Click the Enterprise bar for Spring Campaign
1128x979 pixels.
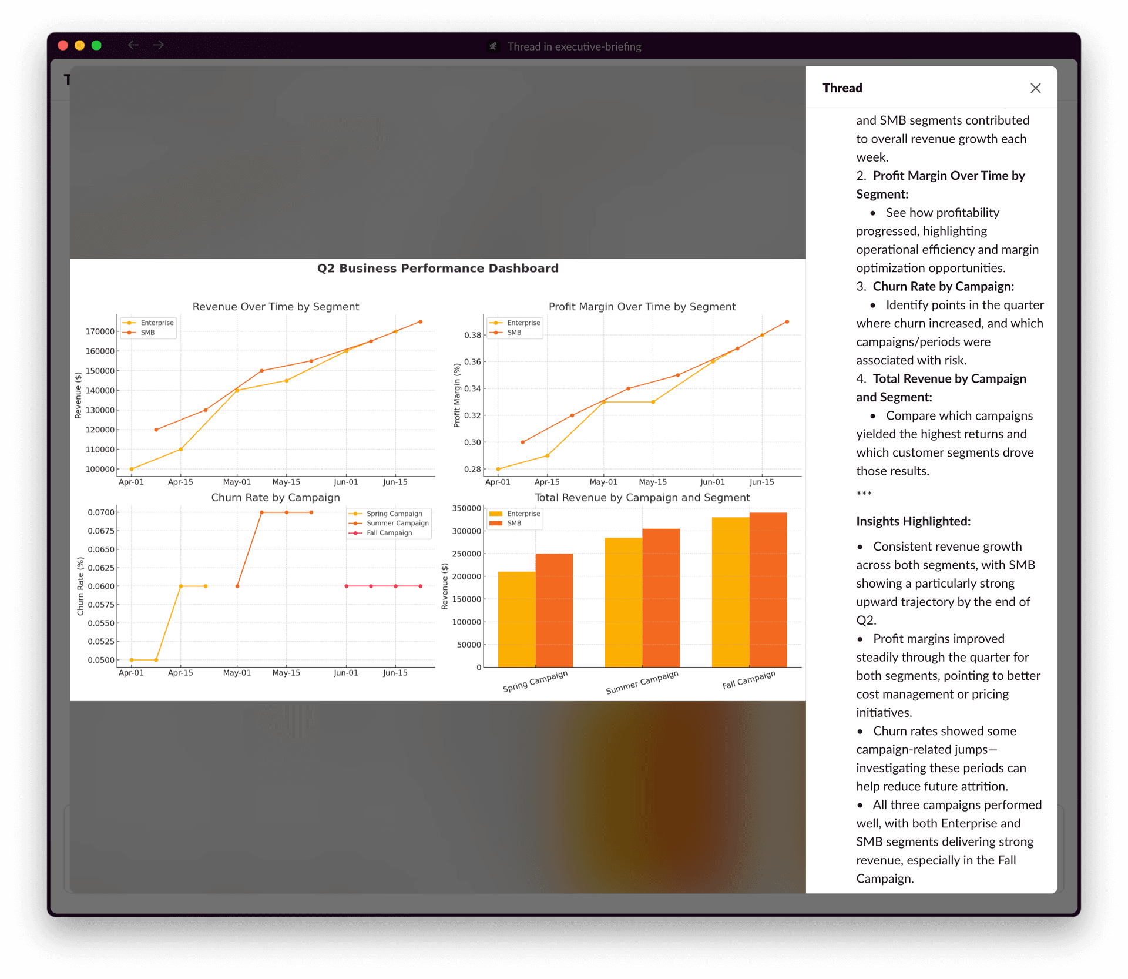pyautogui.click(x=516, y=620)
